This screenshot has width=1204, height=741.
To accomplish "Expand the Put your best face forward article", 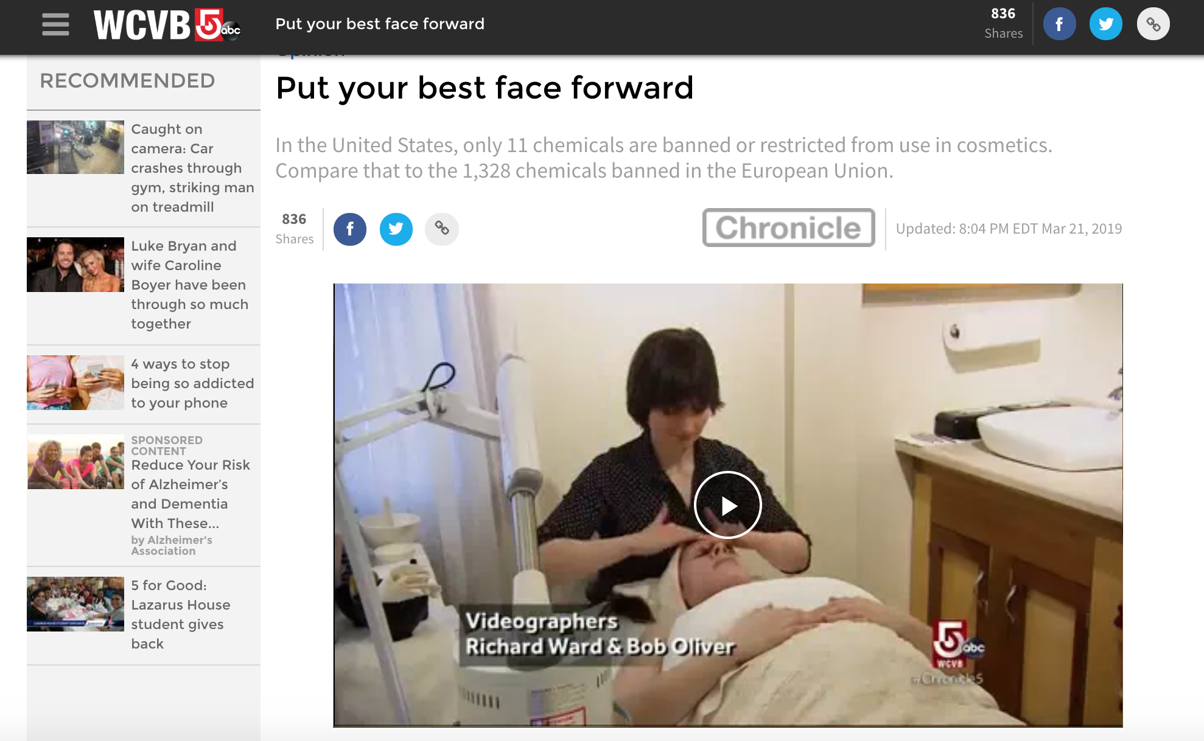I will click(x=483, y=86).
